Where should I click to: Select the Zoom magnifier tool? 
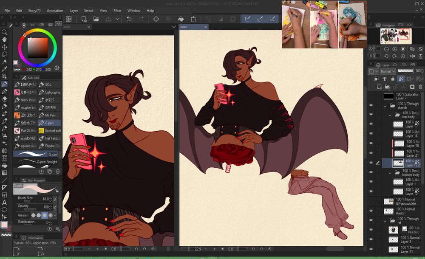pyautogui.click(x=4, y=32)
